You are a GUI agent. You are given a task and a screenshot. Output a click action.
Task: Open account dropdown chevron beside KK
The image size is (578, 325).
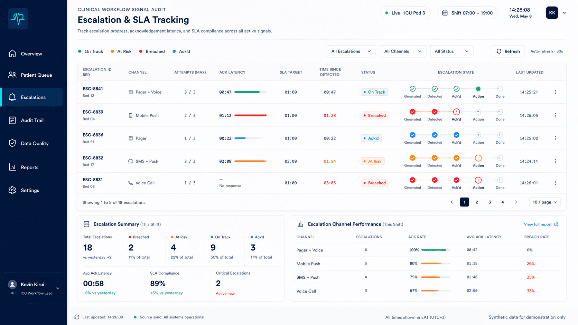(564, 13)
